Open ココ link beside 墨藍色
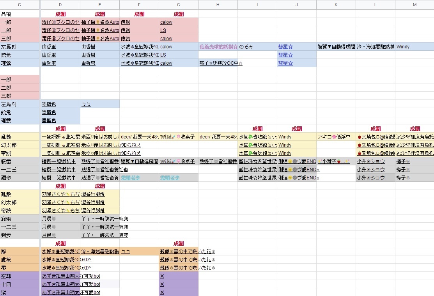The height and width of the screenshot is (296, 434). coord(86,104)
